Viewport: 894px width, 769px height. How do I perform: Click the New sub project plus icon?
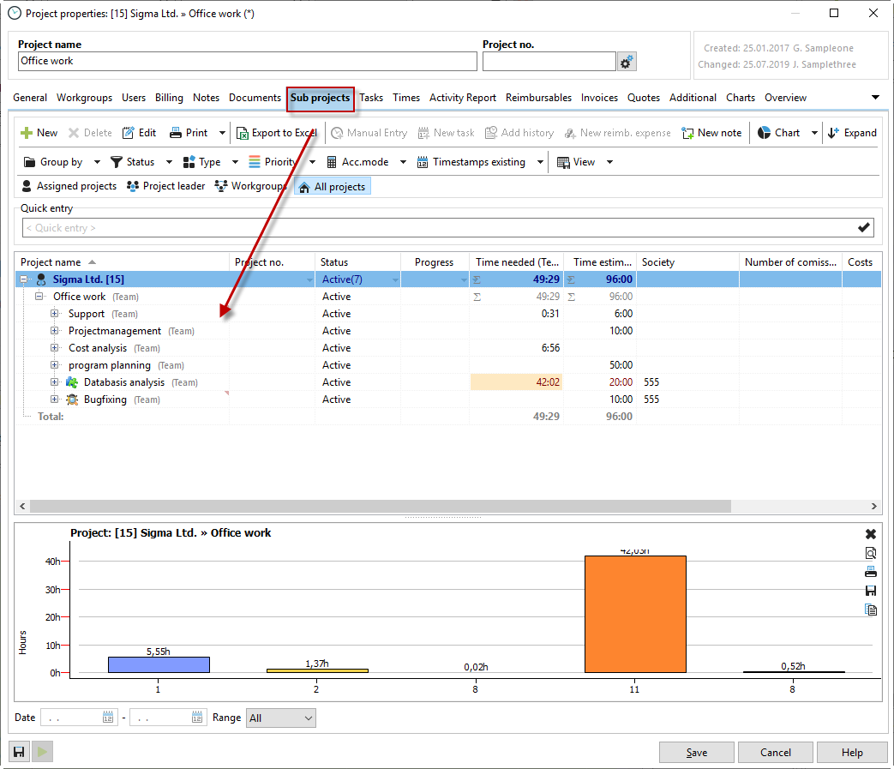27,133
